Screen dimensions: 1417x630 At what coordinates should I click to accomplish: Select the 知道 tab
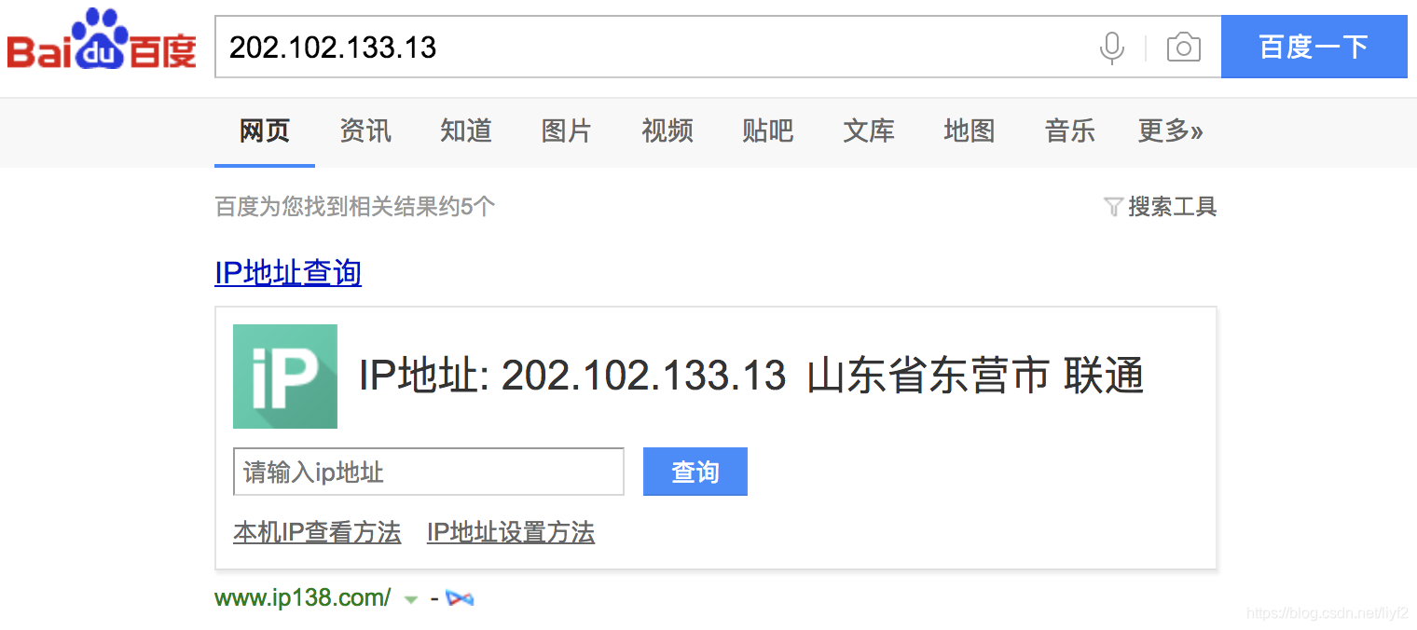coord(466,131)
